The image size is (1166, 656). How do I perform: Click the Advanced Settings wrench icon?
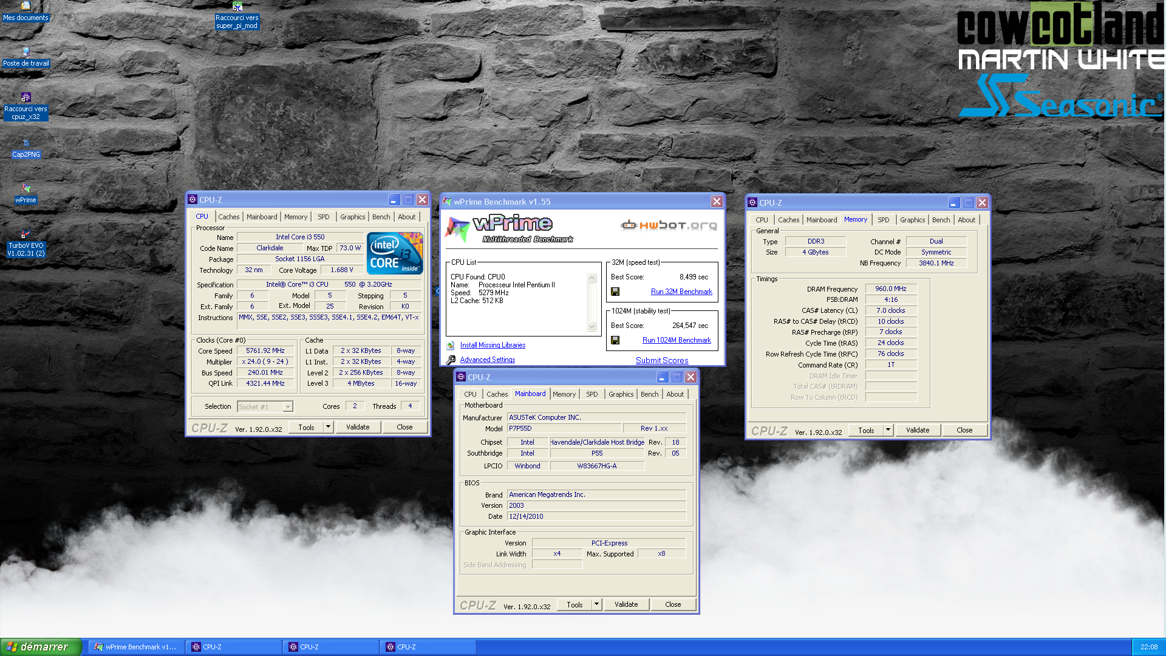[451, 360]
